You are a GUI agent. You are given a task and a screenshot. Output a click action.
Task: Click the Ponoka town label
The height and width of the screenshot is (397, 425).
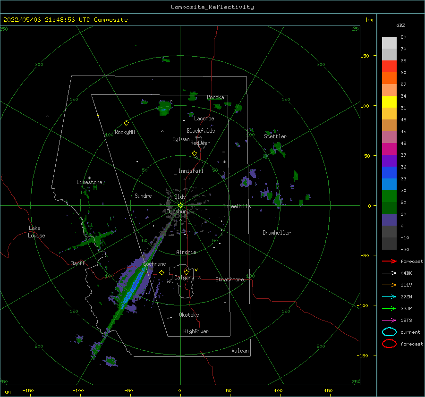click(215, 97)
